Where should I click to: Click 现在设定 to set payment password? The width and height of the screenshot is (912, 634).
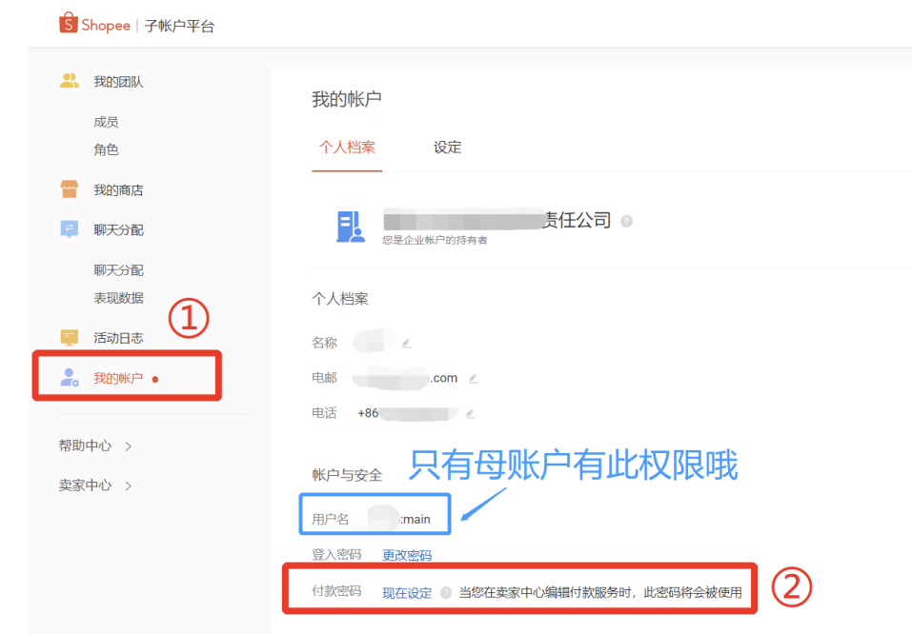tap(407, 594)
